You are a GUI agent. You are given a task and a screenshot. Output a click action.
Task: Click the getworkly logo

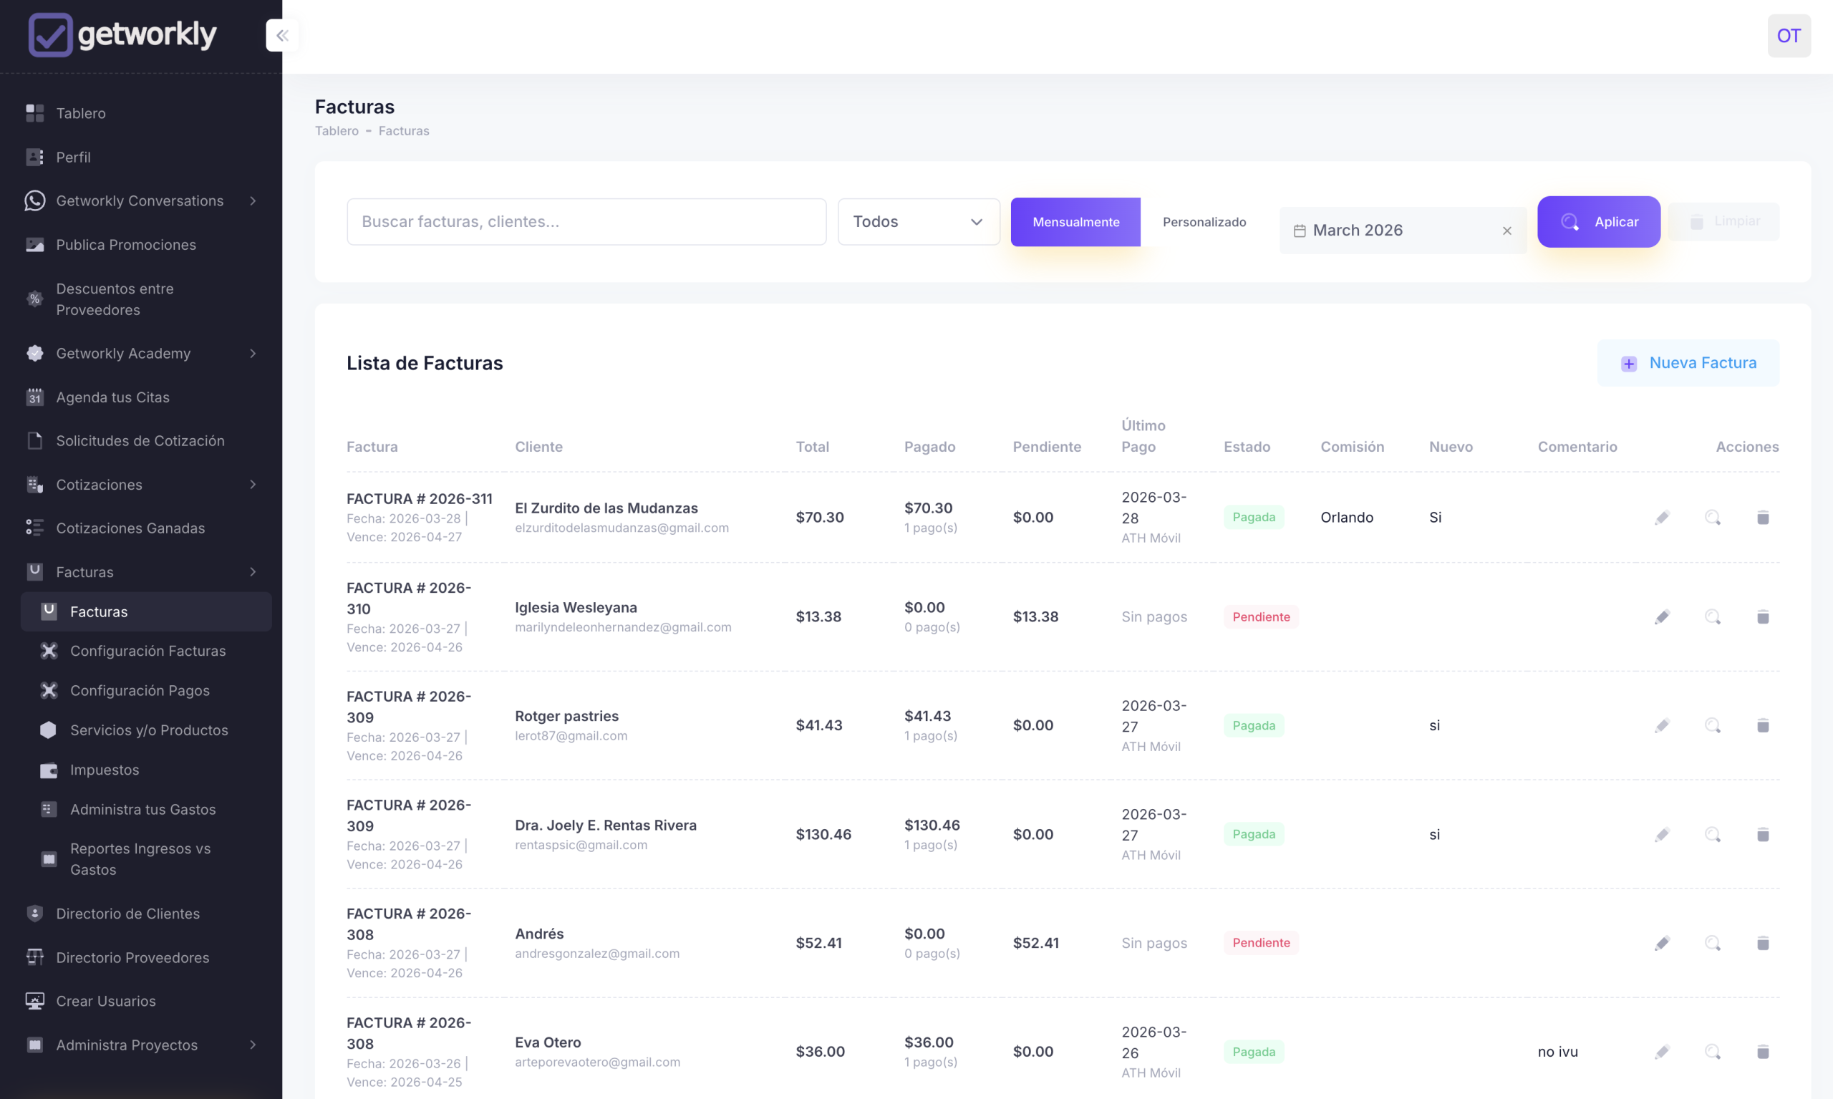point(123,34)
